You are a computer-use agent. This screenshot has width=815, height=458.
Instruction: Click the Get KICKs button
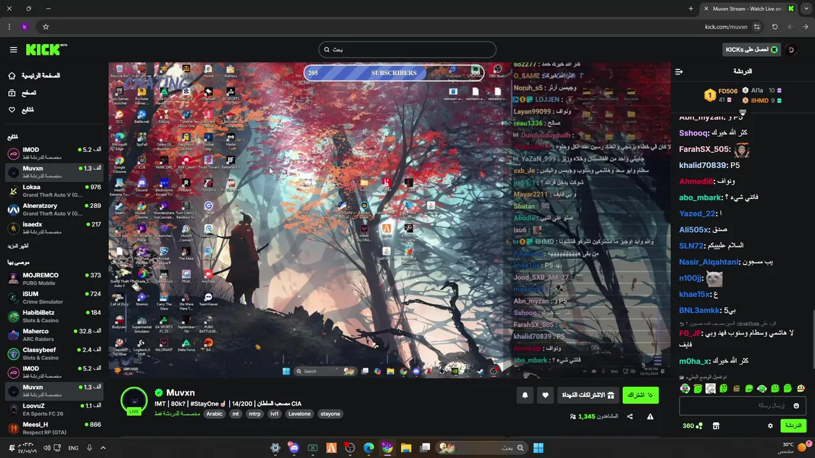point(752,50)
